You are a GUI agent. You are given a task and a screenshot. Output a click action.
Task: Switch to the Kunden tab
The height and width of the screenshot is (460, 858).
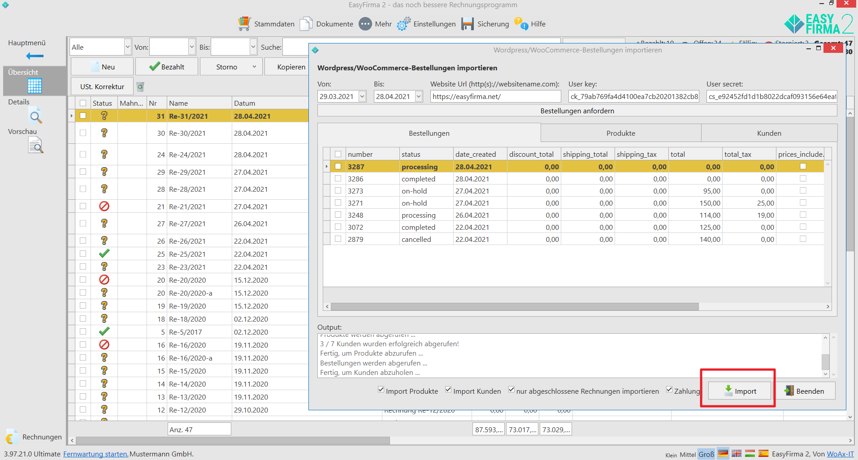coord(769,133)
